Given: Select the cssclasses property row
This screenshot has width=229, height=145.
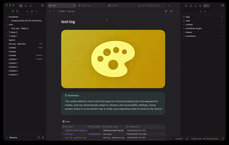Looking at the screenshot, I should click(x=203, y=36).
